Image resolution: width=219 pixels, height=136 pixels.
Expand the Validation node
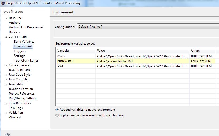tap(6, 113)
